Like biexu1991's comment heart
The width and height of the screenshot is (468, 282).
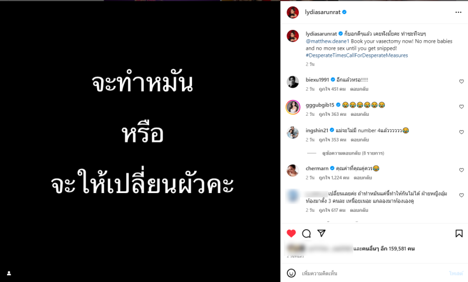click(x=462, y=81)
